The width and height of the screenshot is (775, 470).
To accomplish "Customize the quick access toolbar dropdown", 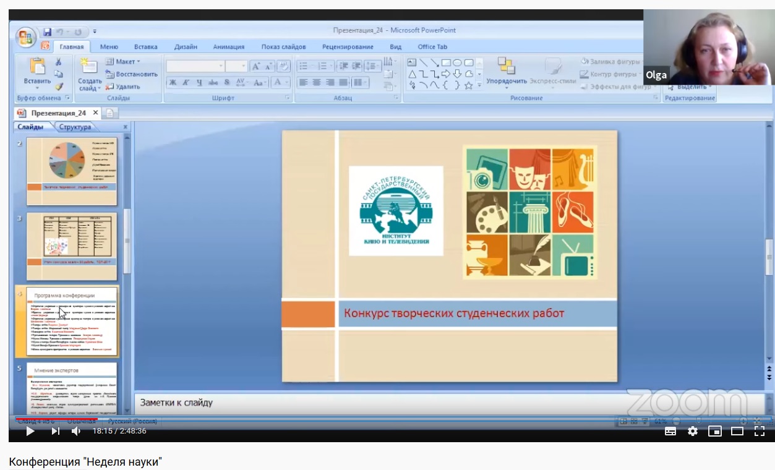I will tap(95, 32).
